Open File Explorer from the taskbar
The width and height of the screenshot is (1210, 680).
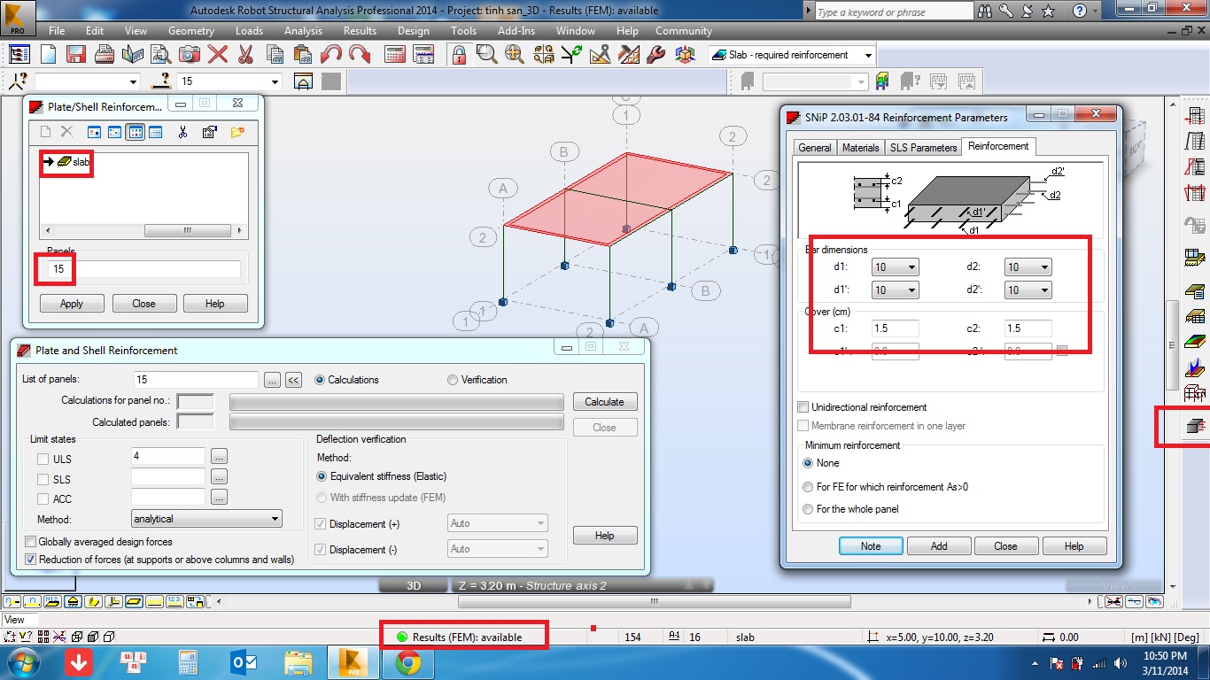297,661
